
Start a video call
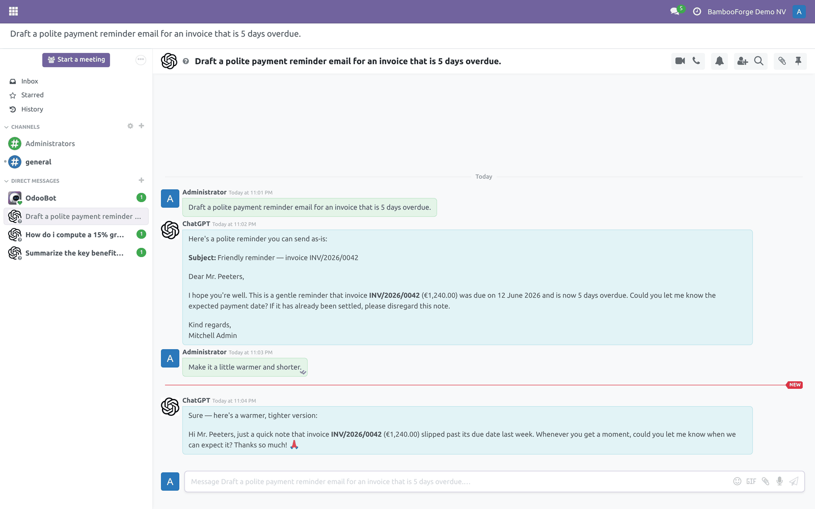tap(680, 61)
